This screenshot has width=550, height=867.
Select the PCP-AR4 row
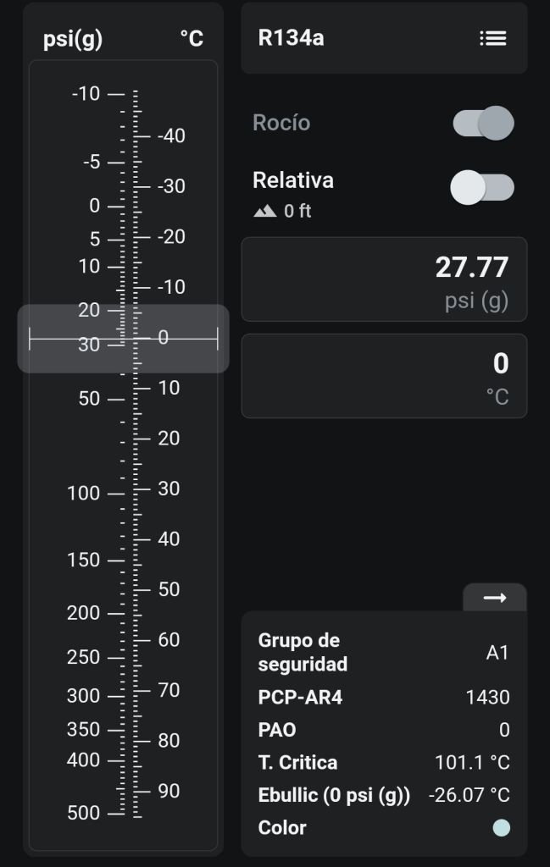pos(384,698)
